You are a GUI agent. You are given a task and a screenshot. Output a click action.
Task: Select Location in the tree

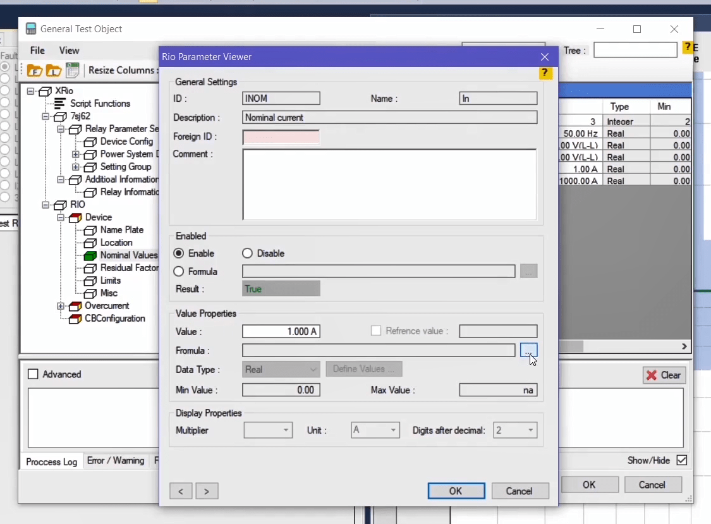(x=116, y=243)
